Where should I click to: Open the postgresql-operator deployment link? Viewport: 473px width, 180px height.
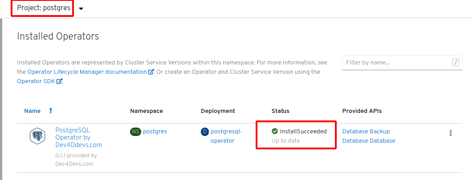[x=226, y=136]
